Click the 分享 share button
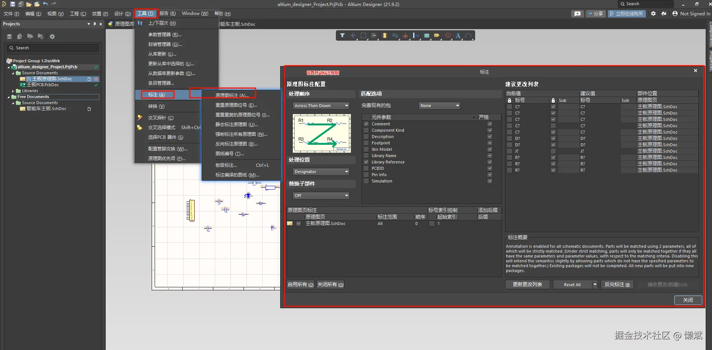 coord(595,13)
